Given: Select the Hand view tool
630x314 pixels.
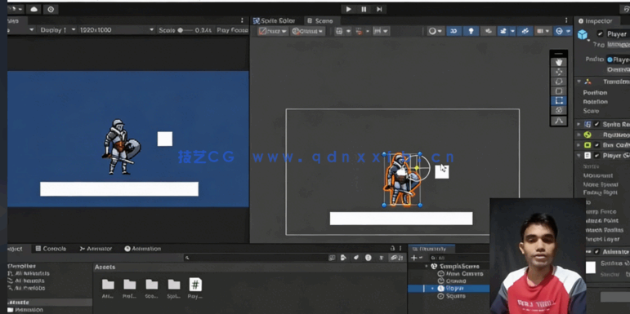Looking at the screenshot, I should click(558, 62).
